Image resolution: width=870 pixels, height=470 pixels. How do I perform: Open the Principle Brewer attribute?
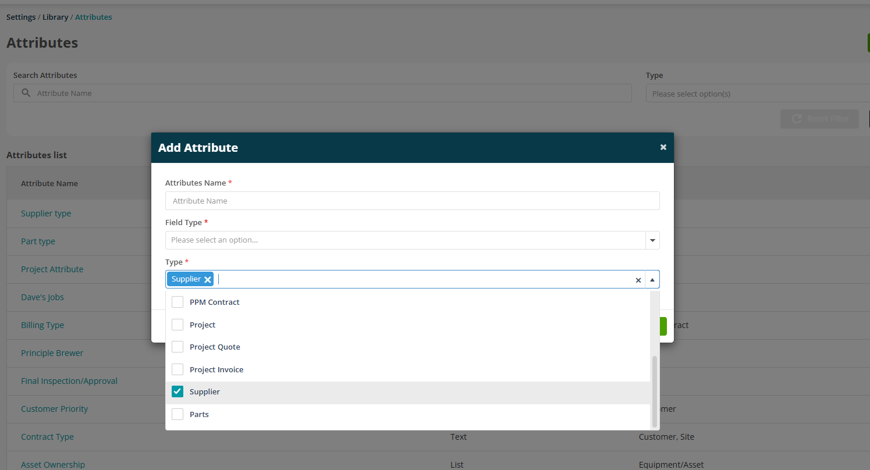(x=52, y=353)
